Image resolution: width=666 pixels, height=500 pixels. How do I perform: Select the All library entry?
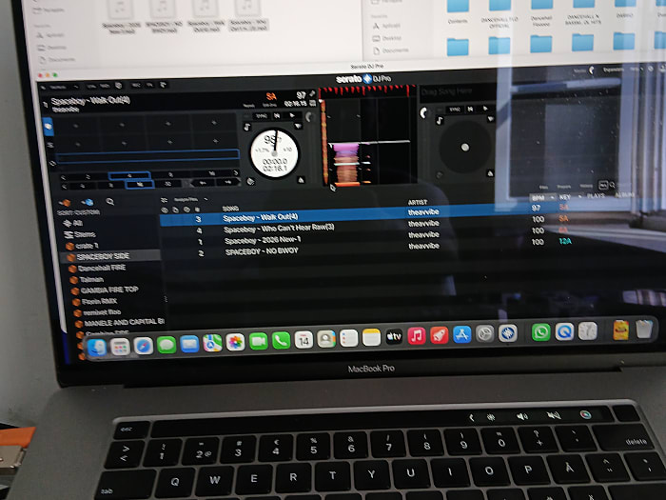[x=72, y=223]
